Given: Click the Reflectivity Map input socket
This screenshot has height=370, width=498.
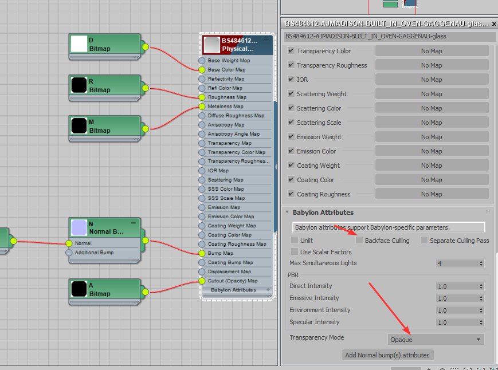Looking at the screenshot, I should [202, 79].
